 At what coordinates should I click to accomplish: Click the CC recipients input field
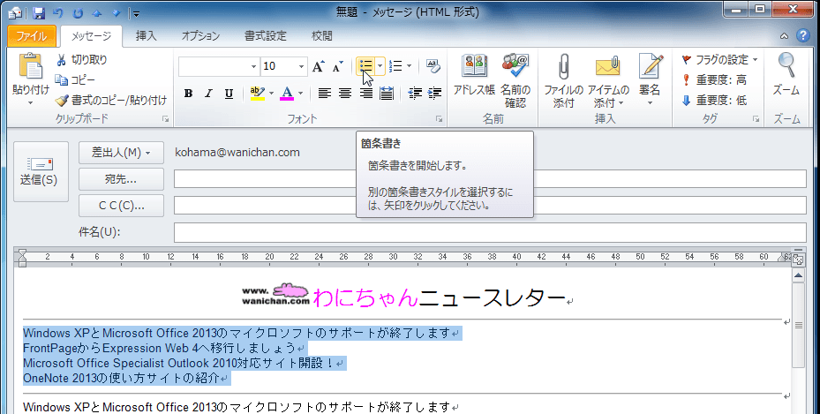pyautogui.click(x=490, y=206)
